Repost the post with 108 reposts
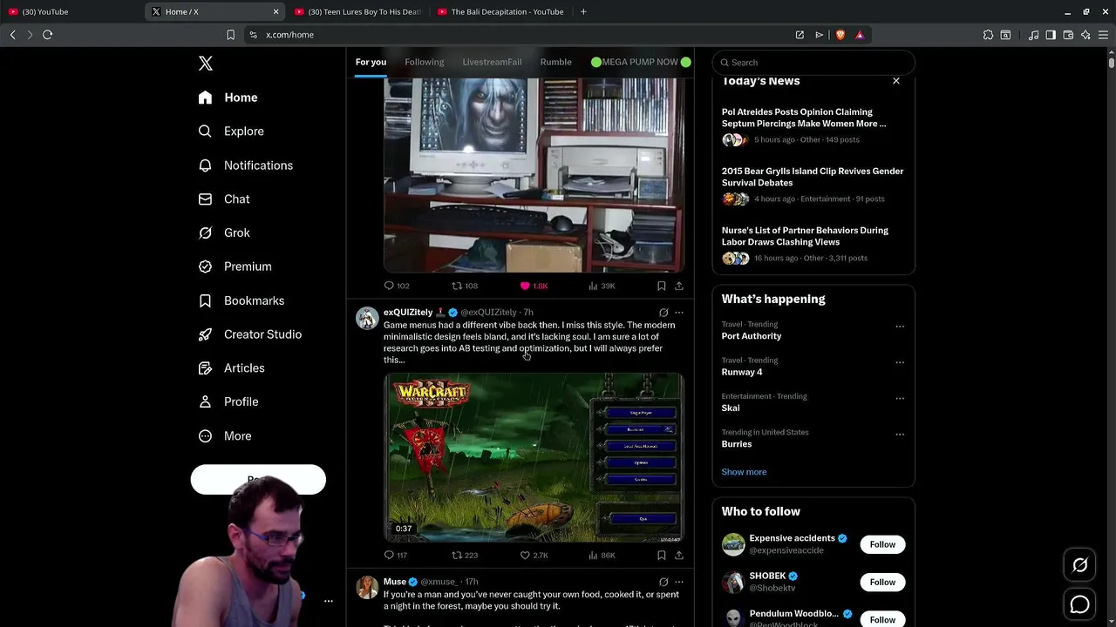The width and height of the screenshot is (1116, 627). [x=465, y=286]
